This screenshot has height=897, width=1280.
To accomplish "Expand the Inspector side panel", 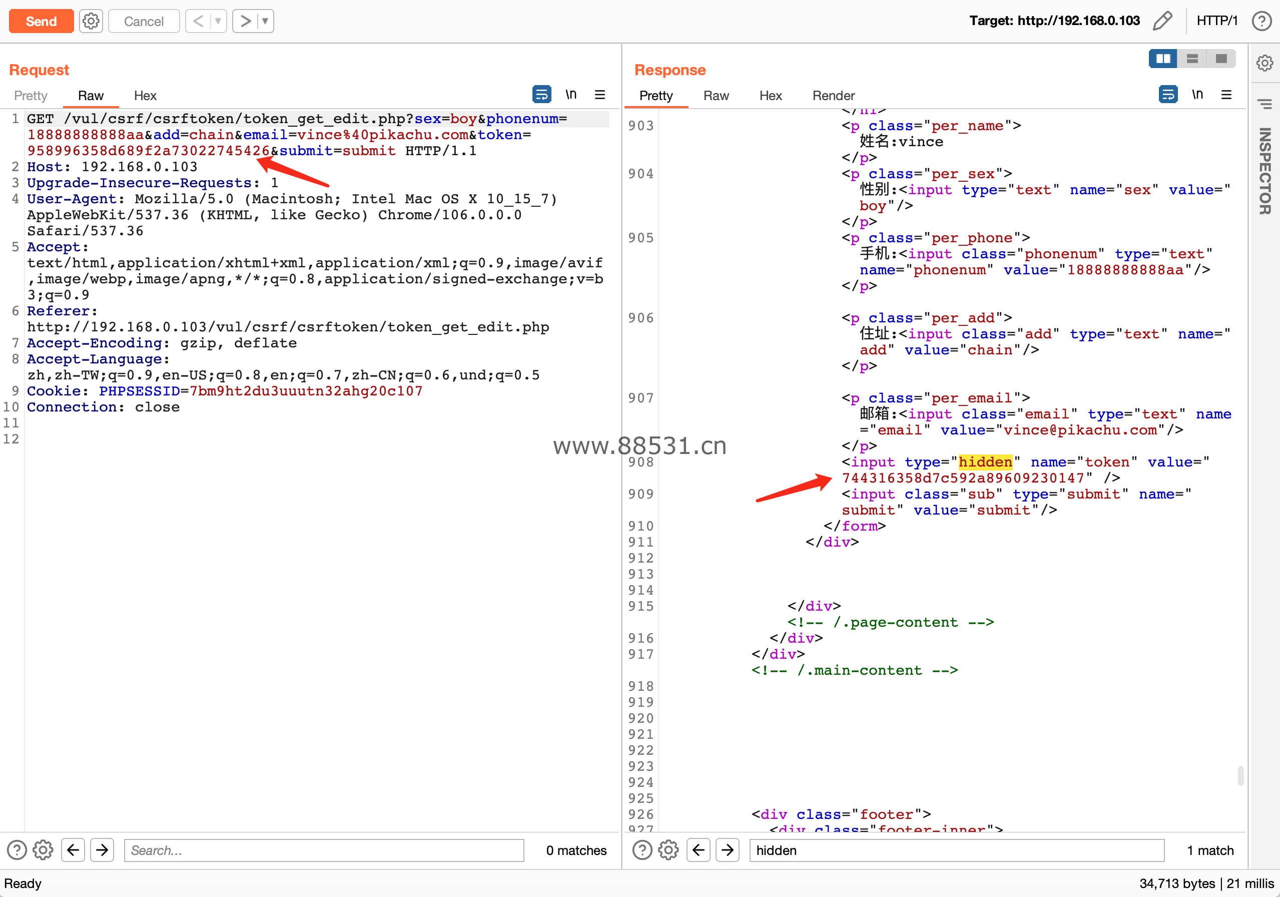I will pos(1264,171).
